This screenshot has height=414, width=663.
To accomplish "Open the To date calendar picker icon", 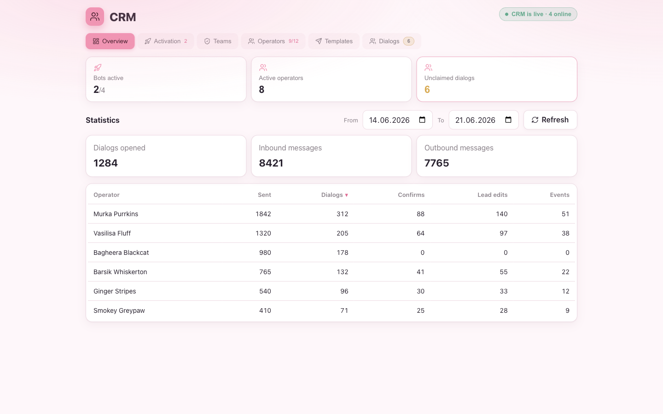I will [508, 120].
